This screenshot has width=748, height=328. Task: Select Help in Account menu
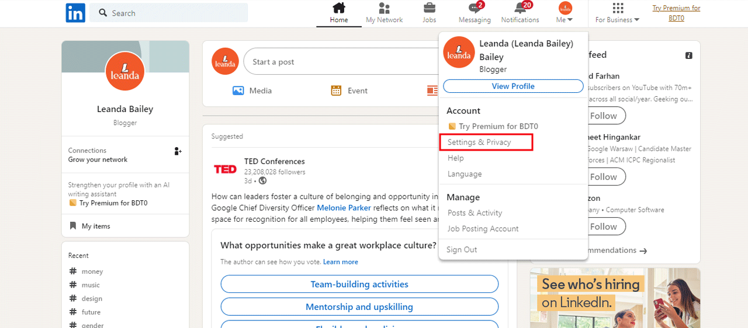click(x=456, y=158)
